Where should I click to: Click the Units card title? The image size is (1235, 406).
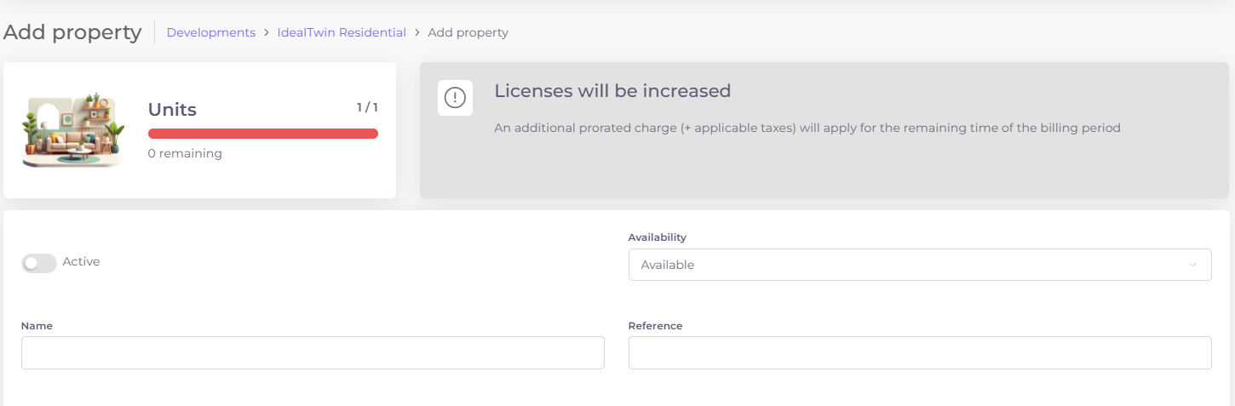[172, 110]
